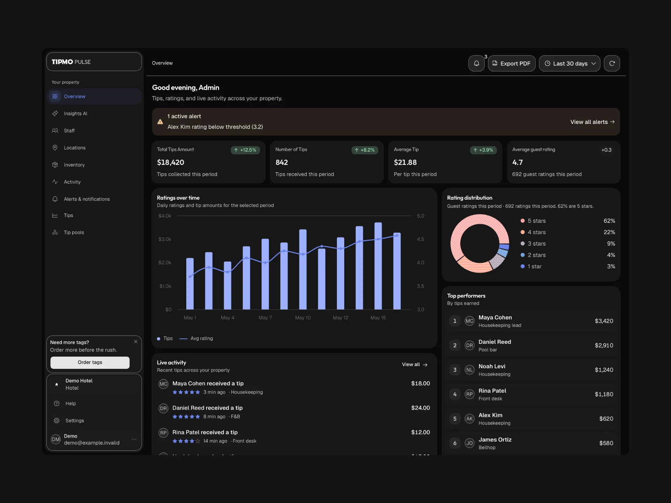This screenshot has width=671, height=503.
Task: Click the Activity pulse icon
Action: point(55,182)
